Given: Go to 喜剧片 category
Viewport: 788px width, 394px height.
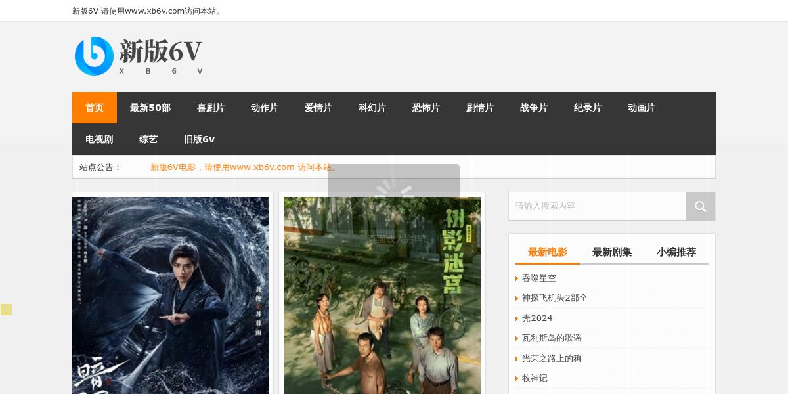Looking at the screenshot, I should pyautogui.click(x=211, y=108).
